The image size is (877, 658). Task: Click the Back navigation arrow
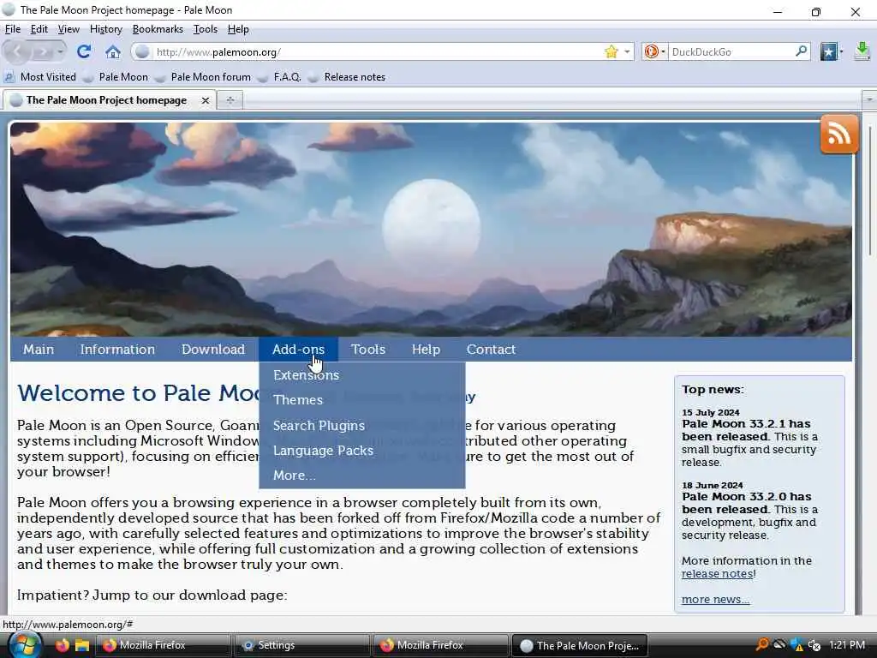pyautogui.click(x=17, y=51)
